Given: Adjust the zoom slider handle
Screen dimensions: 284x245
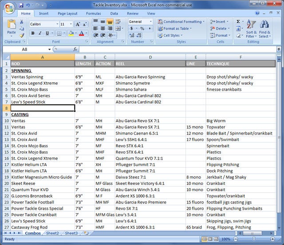Looking at the screenshot, I should tap(254, 239).
